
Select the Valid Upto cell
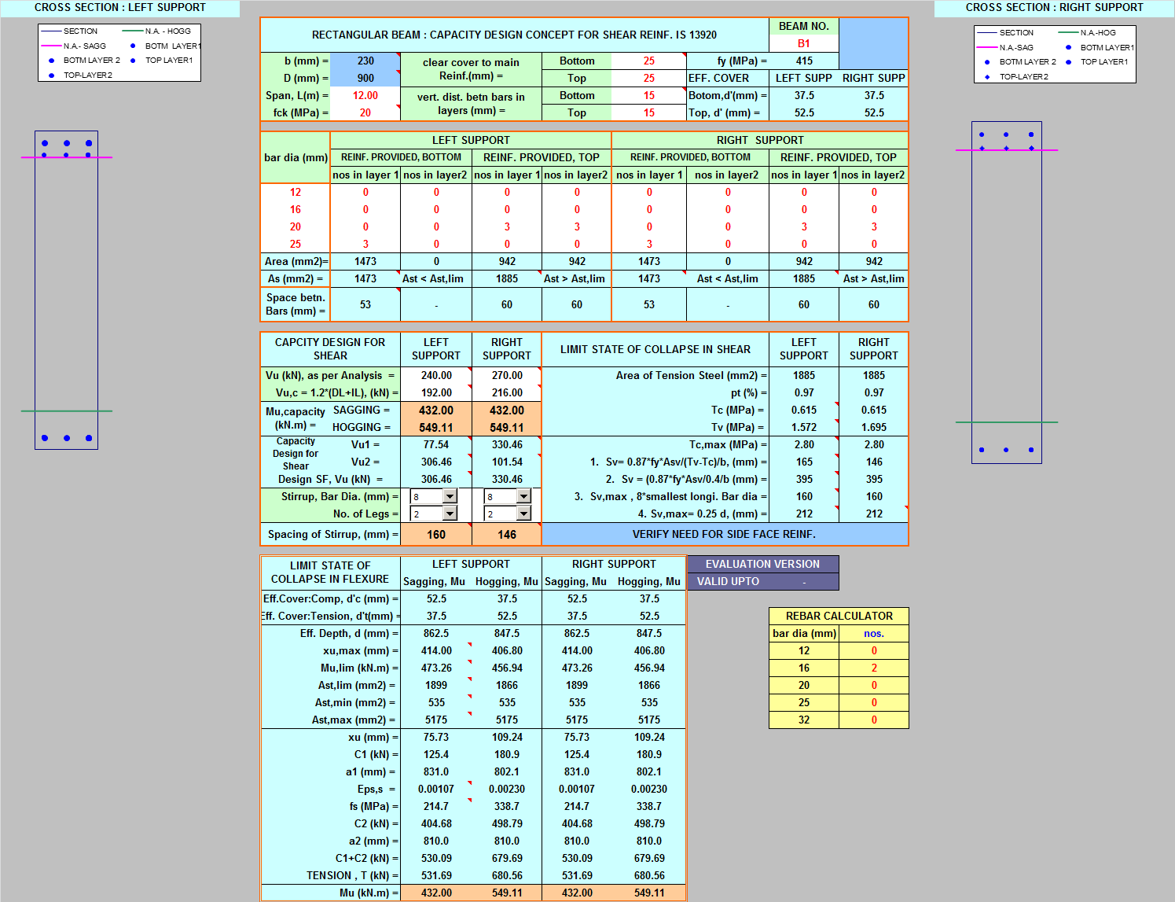[x=803, y=581]
